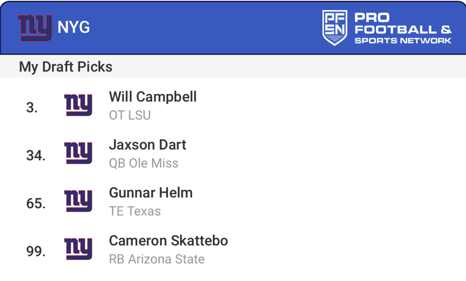466x281 pixels.
Task: Click the Giants logo beside Will Campbell
Action: pos(78,105)
